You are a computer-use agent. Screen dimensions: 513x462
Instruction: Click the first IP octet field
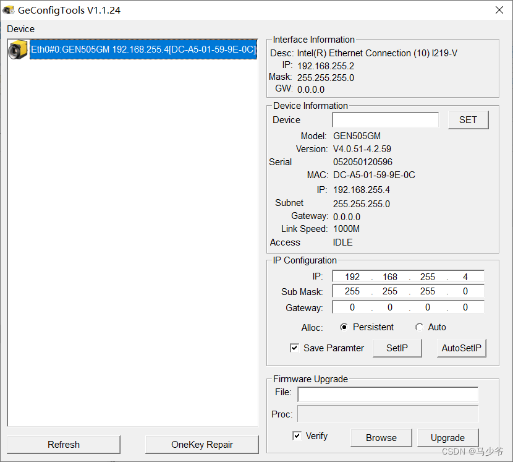pyautogui.click(x=352, y=276)
